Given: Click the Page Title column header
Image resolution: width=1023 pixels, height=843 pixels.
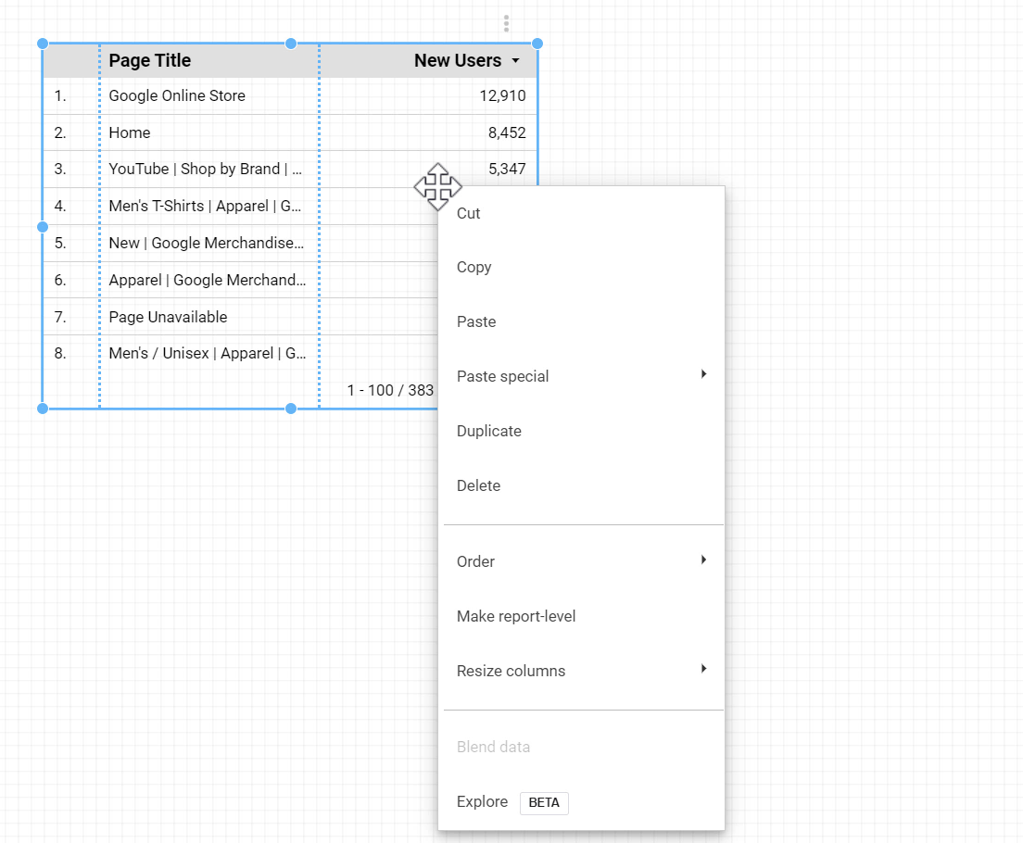Looking at the screenshot, I should pyautogui.click(x=150, y=61).
